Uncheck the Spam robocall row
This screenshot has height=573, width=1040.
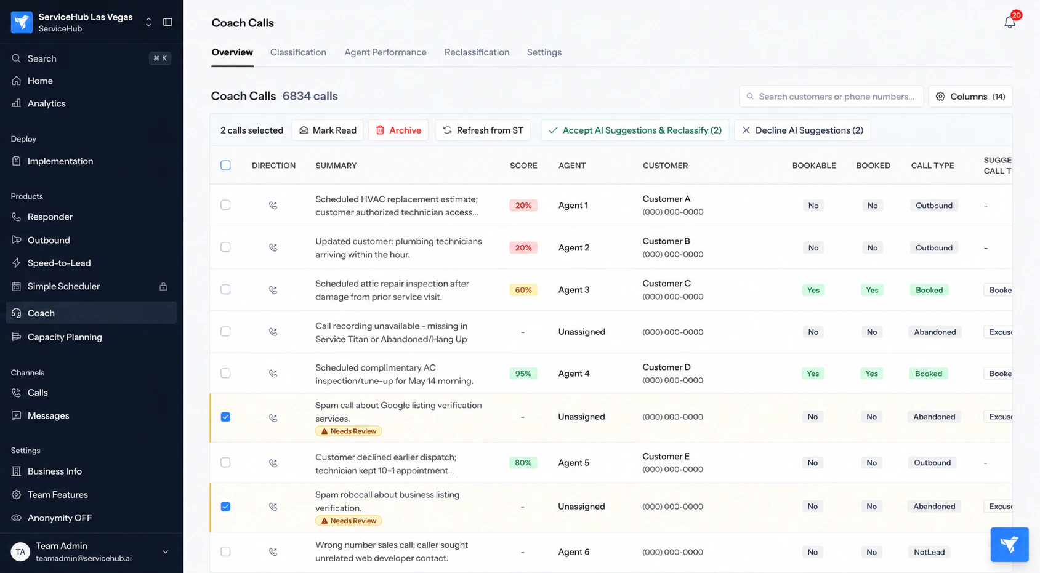[225, 507]
